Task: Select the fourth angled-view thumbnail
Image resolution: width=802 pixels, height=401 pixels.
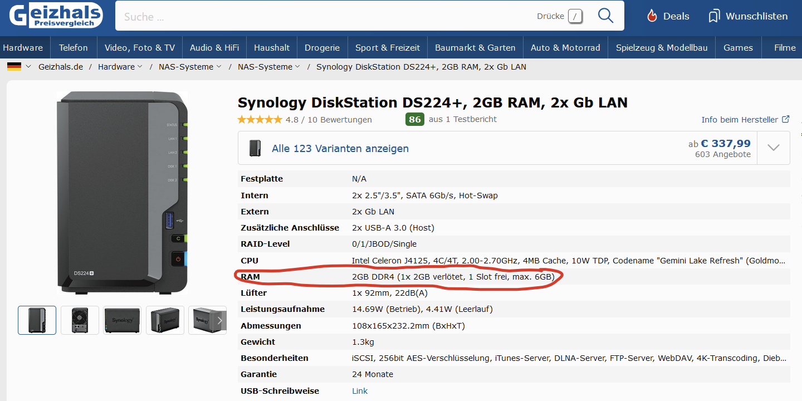Action: point(165,320)
